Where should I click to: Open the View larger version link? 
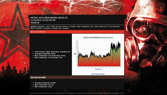tap(98, 74)
